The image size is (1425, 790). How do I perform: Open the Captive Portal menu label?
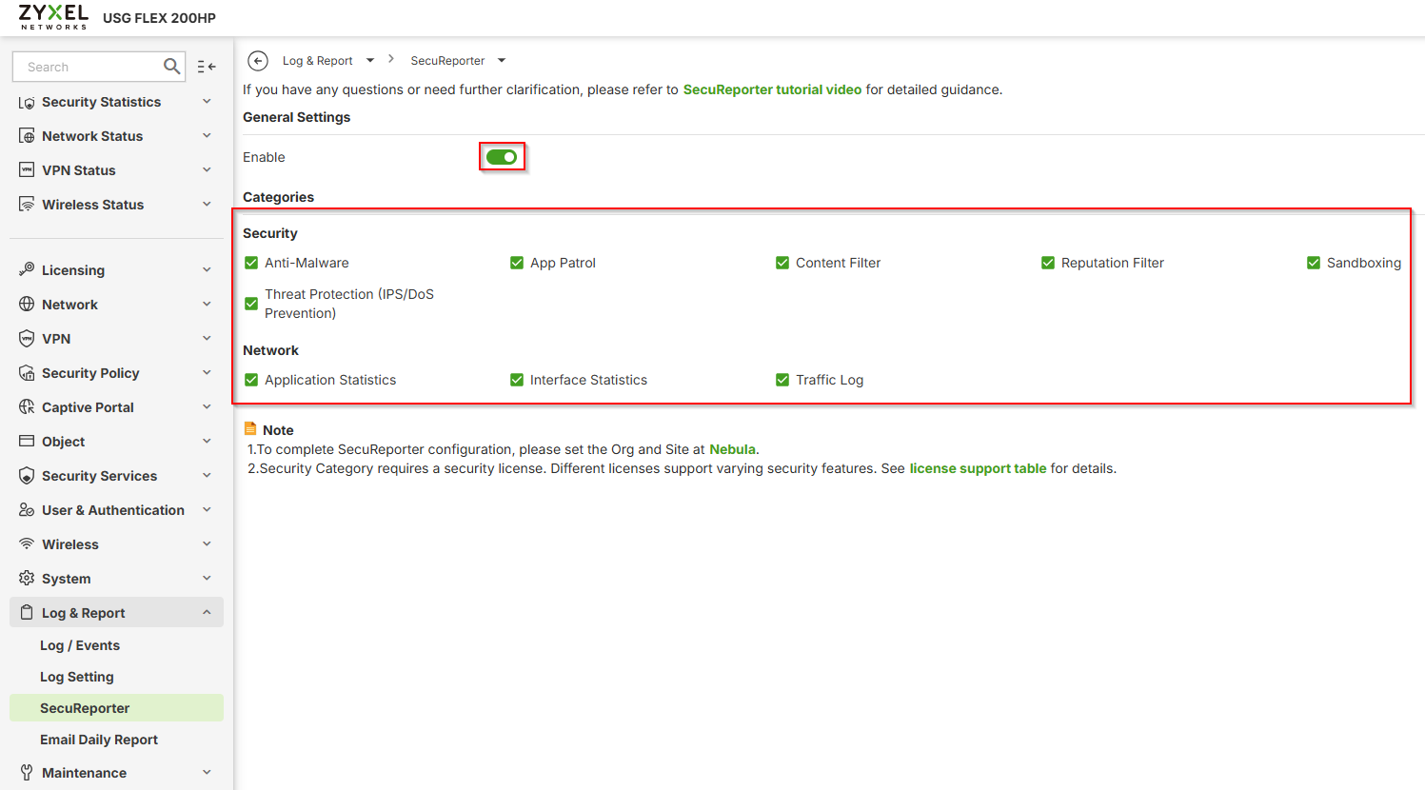88,407
